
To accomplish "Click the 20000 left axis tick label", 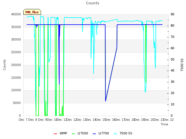I will (x=16, y=65).
